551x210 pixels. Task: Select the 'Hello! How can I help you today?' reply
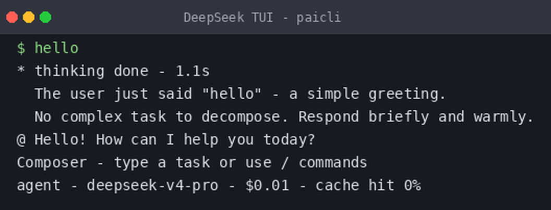point(175,140)
